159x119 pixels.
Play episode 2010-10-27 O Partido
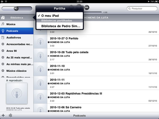pos(96,42)
